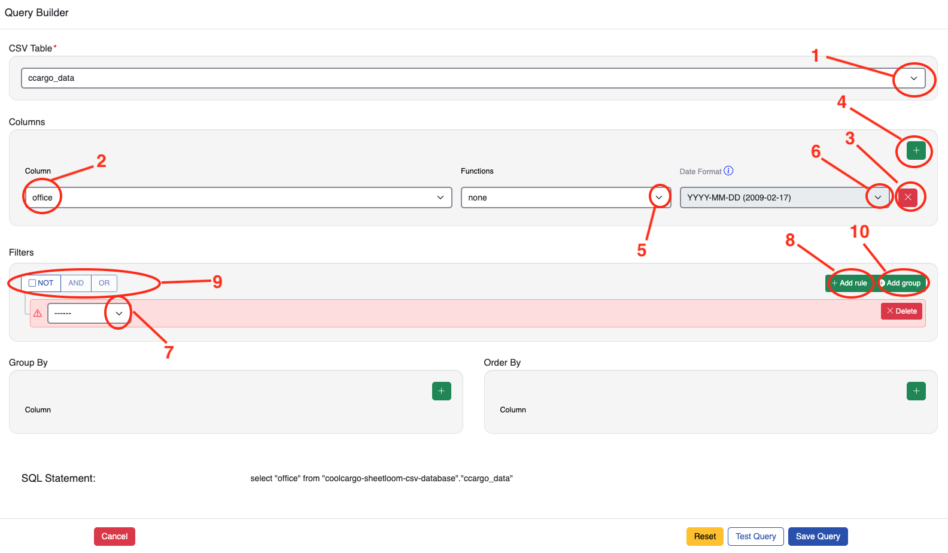This screenshot has width=948, height=553.
Task: Click the SQL statement text select "office"
Action: click(382, 478)
